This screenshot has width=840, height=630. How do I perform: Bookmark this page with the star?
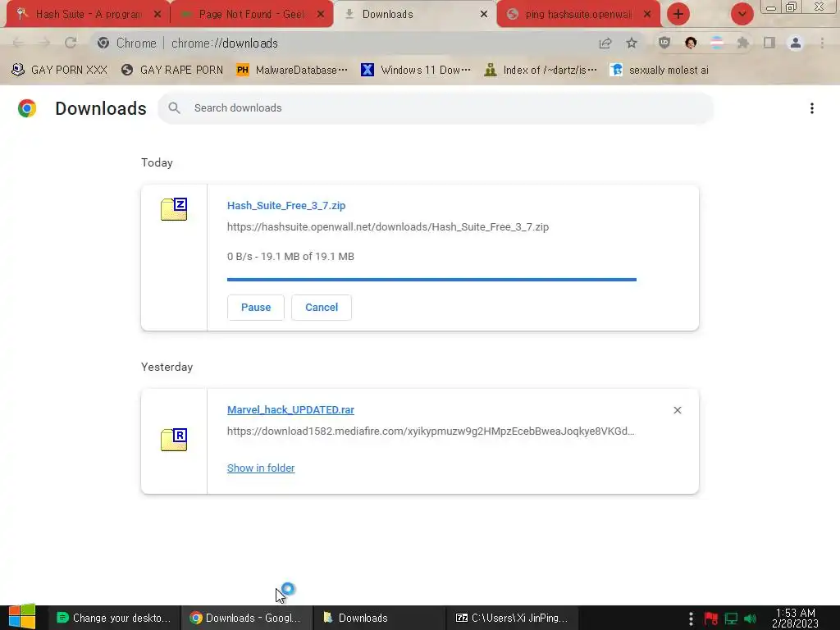coord(632,43)
